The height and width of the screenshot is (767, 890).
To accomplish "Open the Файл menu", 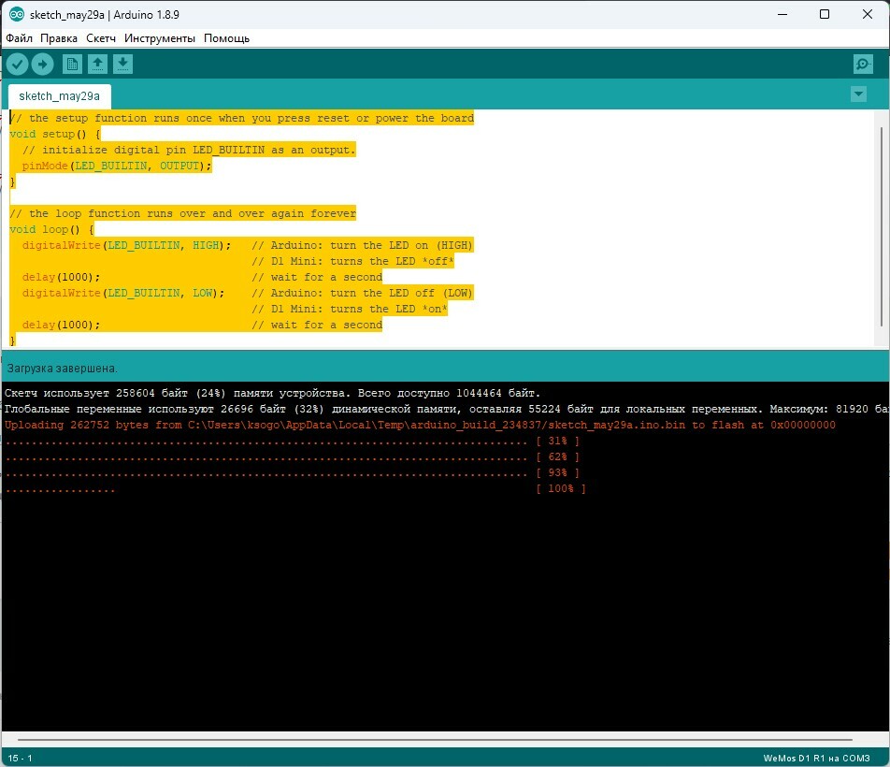I will (x=19, y=38).
